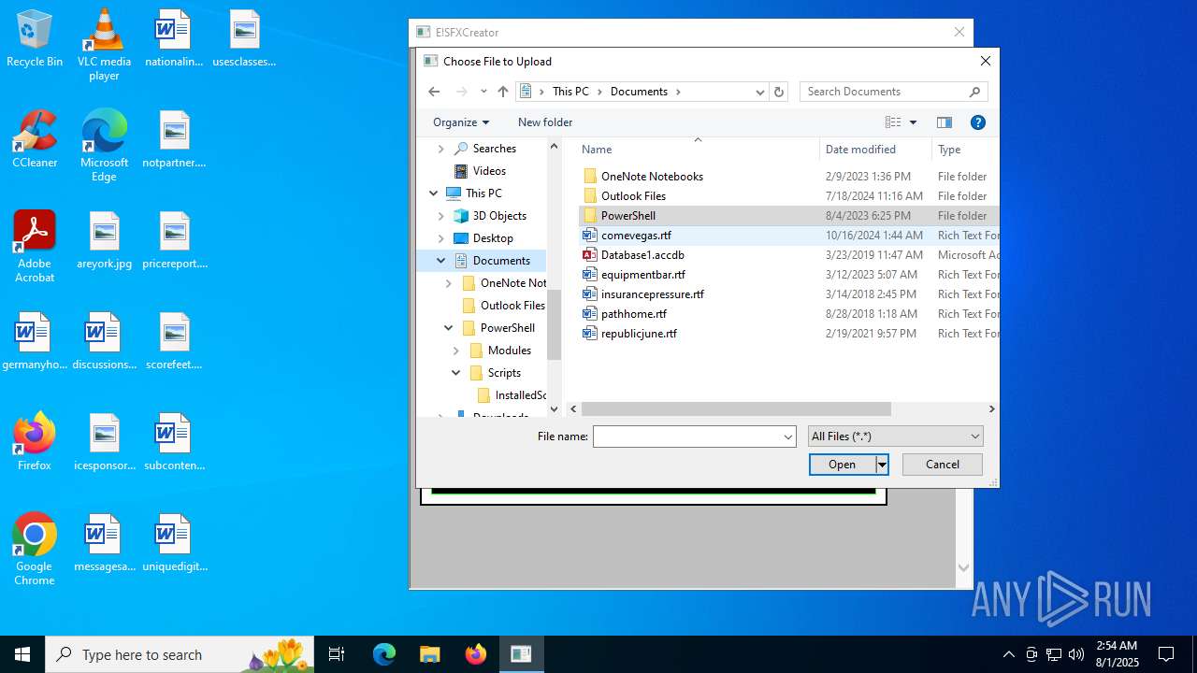Click the New folder button
The image size is (1197, 673).
tap(545, 122)
